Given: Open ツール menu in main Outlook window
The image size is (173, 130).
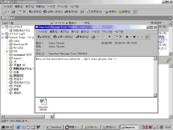Looking at the screenshot, I should pyautogui.click(x=51, y=6).
